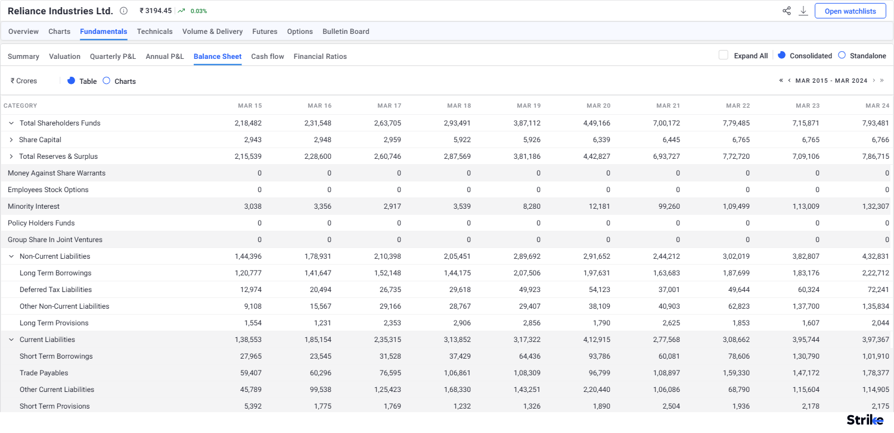Click the info icon beside Reliance Industries Ltd.
This screenshot has width=894, height=433.
(123, 11)
